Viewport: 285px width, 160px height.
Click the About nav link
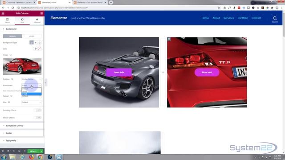point(216,18)
